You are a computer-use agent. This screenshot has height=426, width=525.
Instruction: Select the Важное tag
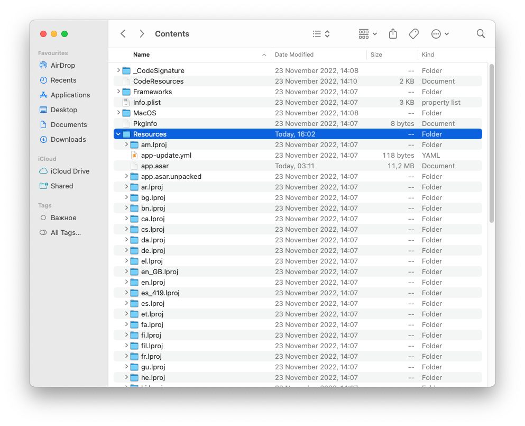[x=63, y=218]
